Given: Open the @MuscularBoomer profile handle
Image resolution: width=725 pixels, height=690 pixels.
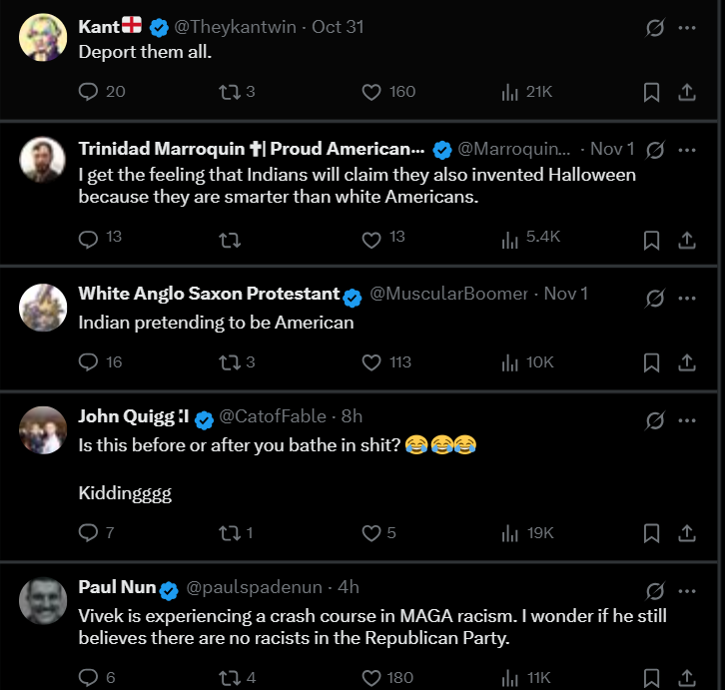Looking at the screenshot, I should [448, 294].
